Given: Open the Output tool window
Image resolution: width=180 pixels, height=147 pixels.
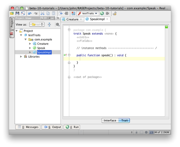Looking at the screenshot, I should click(52, 127).
